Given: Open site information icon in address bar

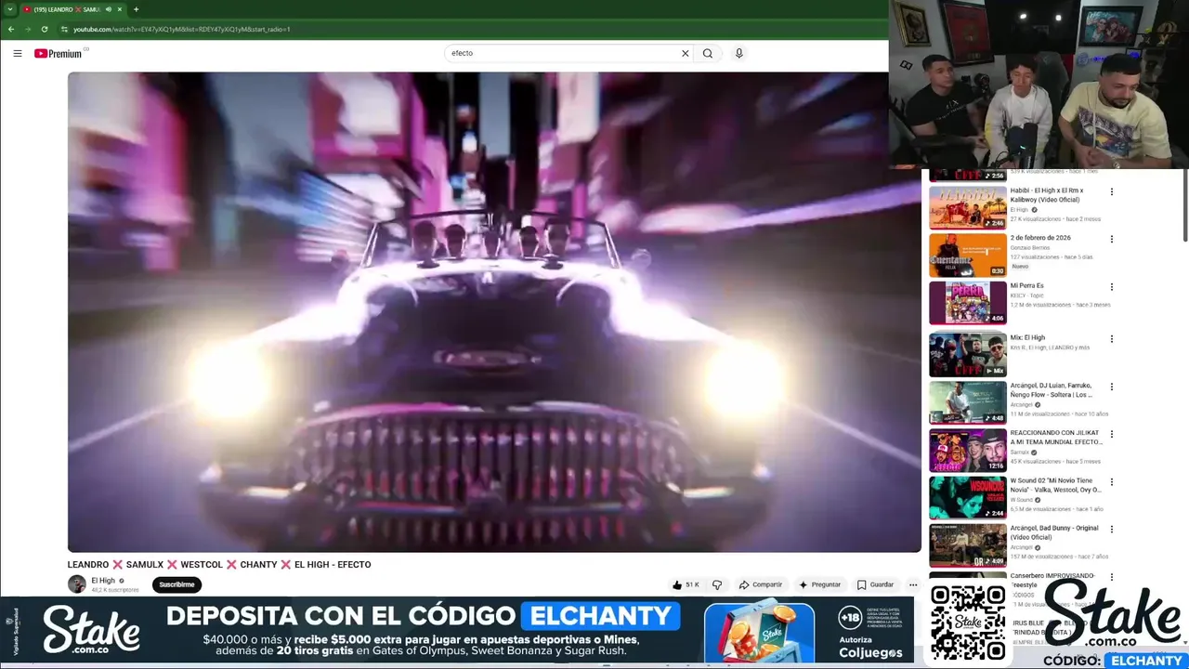Looking at the screenshot, I should 64,29.
